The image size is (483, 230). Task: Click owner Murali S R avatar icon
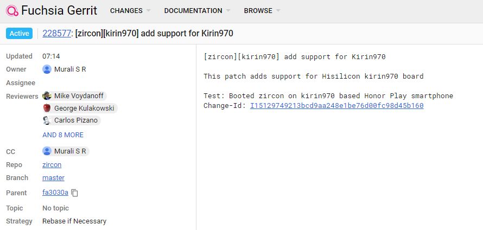(47, 69)
